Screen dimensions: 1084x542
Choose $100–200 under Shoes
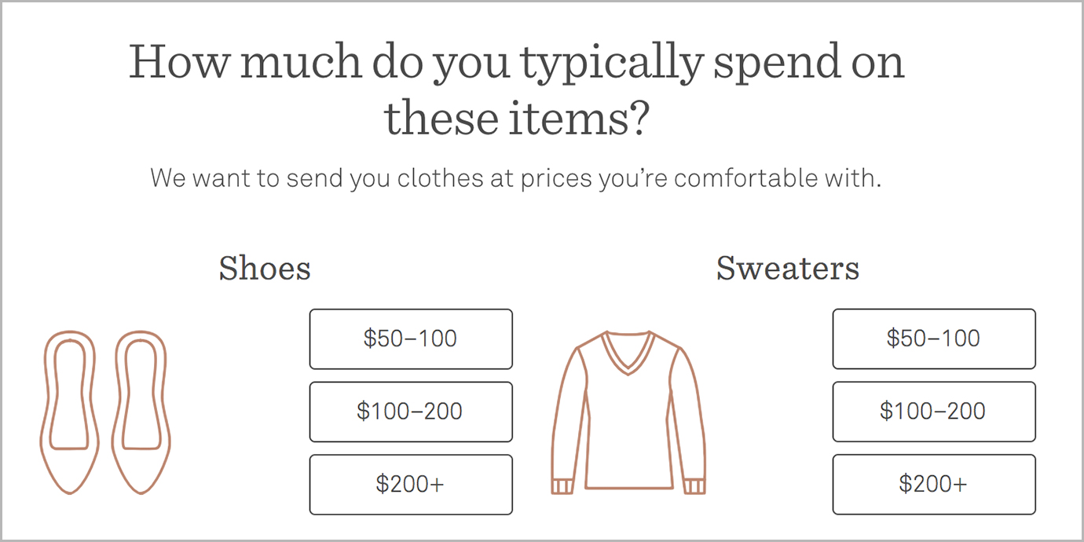coord(411,412)
